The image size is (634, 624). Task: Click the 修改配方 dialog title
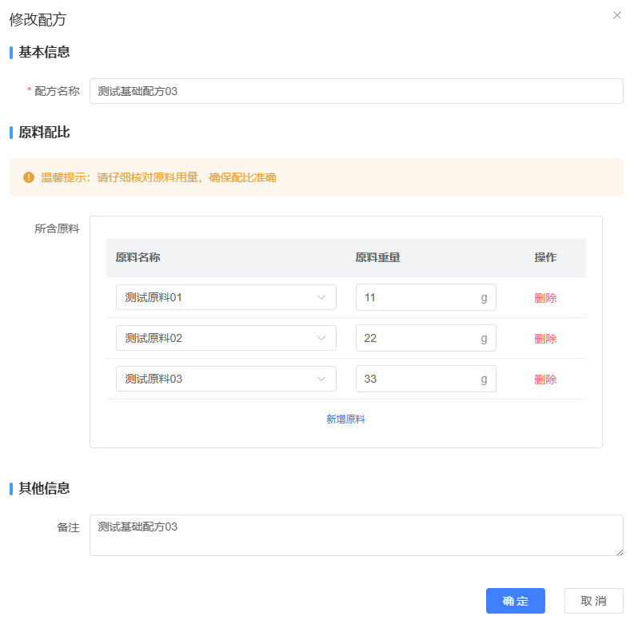pos(38,20)
